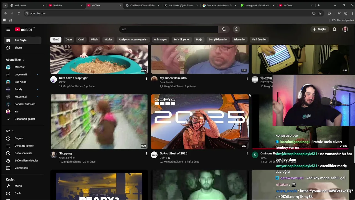The image size is (355, 200).
Task: Open the M&Jmetal subscription channel
Action: pos(22,97)
